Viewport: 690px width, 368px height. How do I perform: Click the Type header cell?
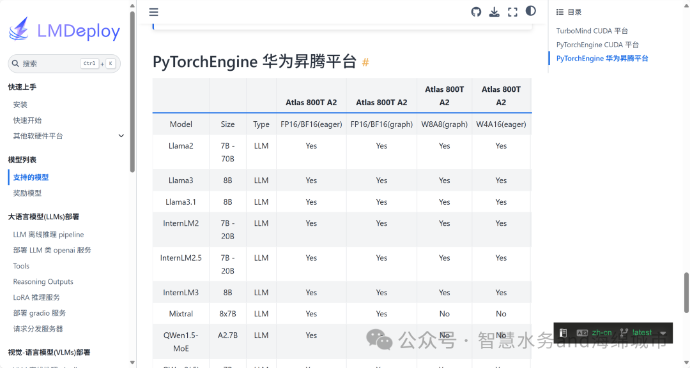click(261, 124)
